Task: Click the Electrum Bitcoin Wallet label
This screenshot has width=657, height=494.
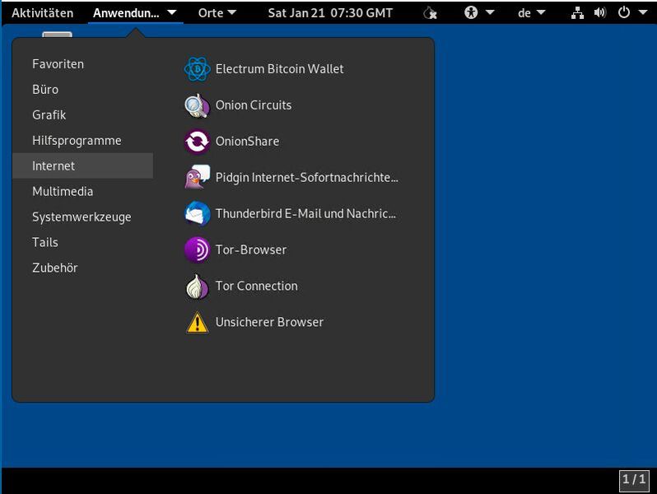Action: coord(279,69)
